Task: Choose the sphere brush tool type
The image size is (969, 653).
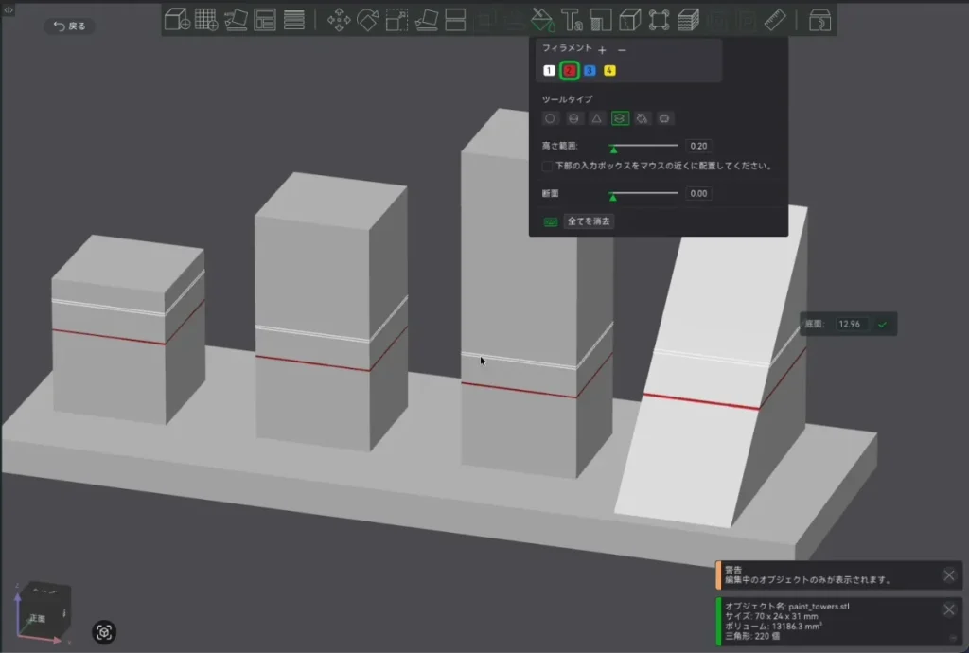Action: coord(573,118)
